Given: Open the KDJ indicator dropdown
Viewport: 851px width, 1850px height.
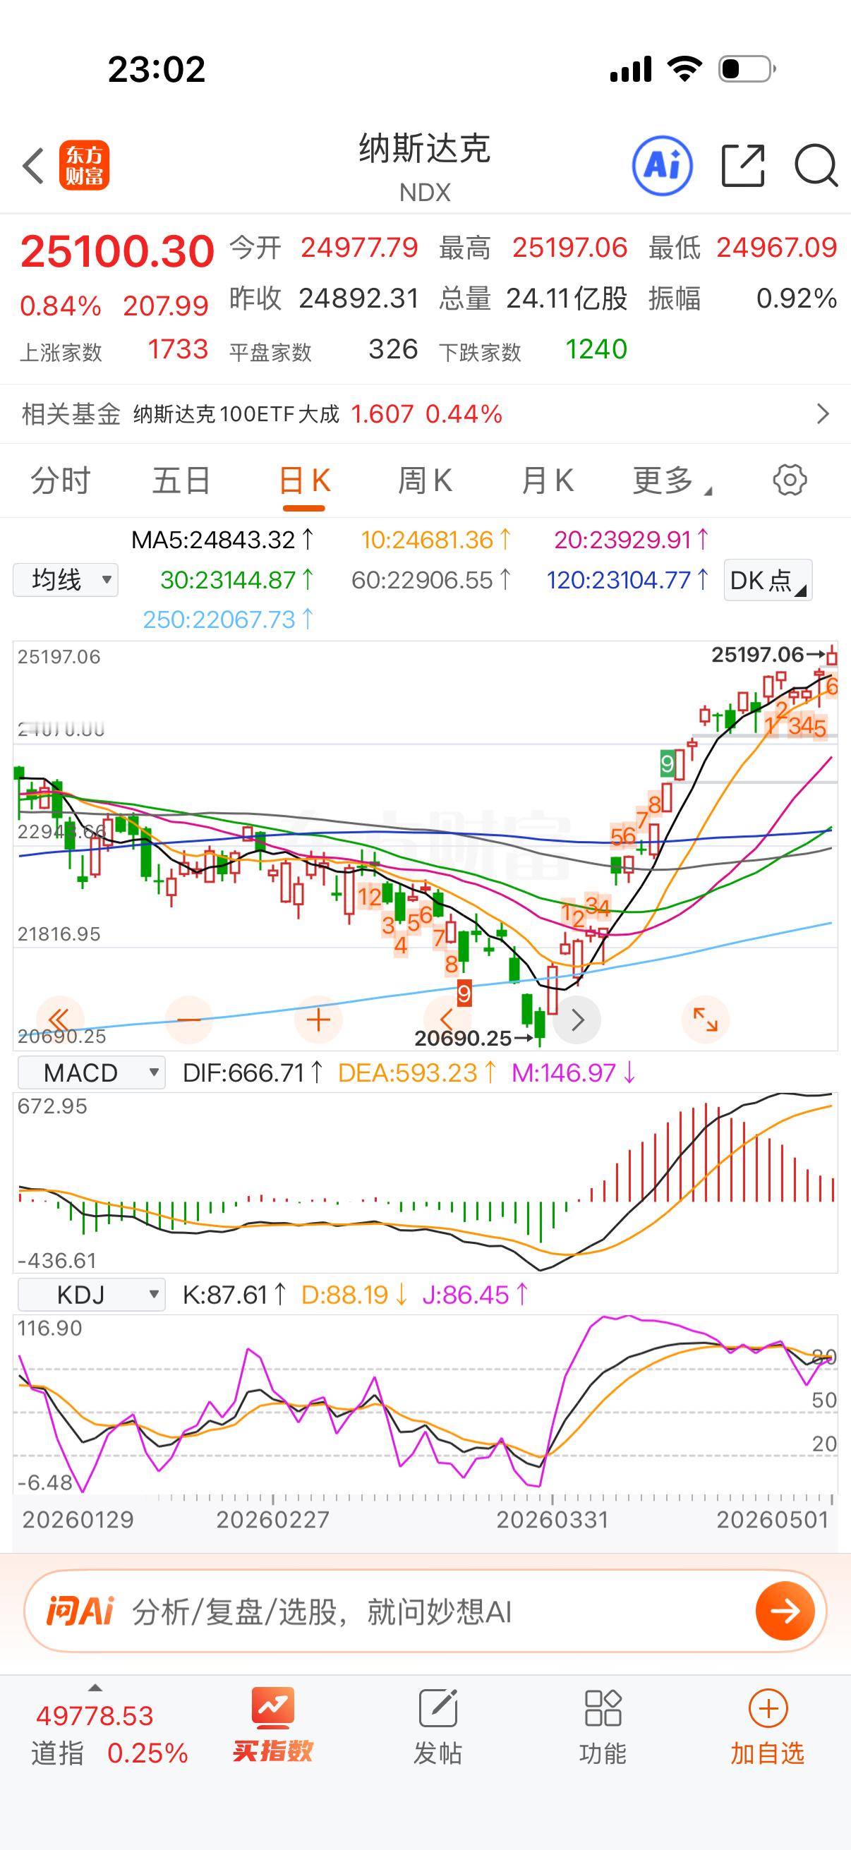Looking at the screenshot, I should pos(91,1295).
